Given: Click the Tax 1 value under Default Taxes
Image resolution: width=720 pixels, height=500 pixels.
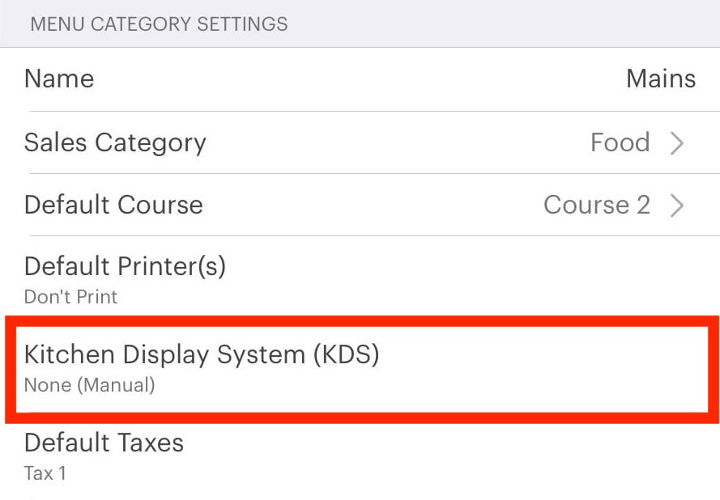Looking at the screenshot, I should tap(45, 473).
